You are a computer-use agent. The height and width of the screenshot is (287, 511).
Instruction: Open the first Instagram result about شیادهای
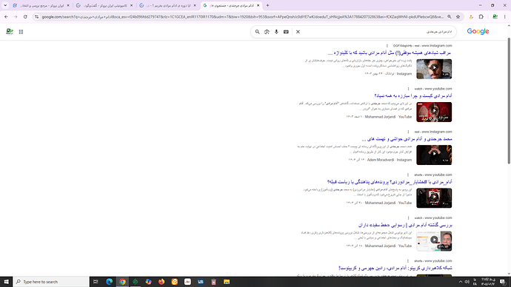click(390, 53)
